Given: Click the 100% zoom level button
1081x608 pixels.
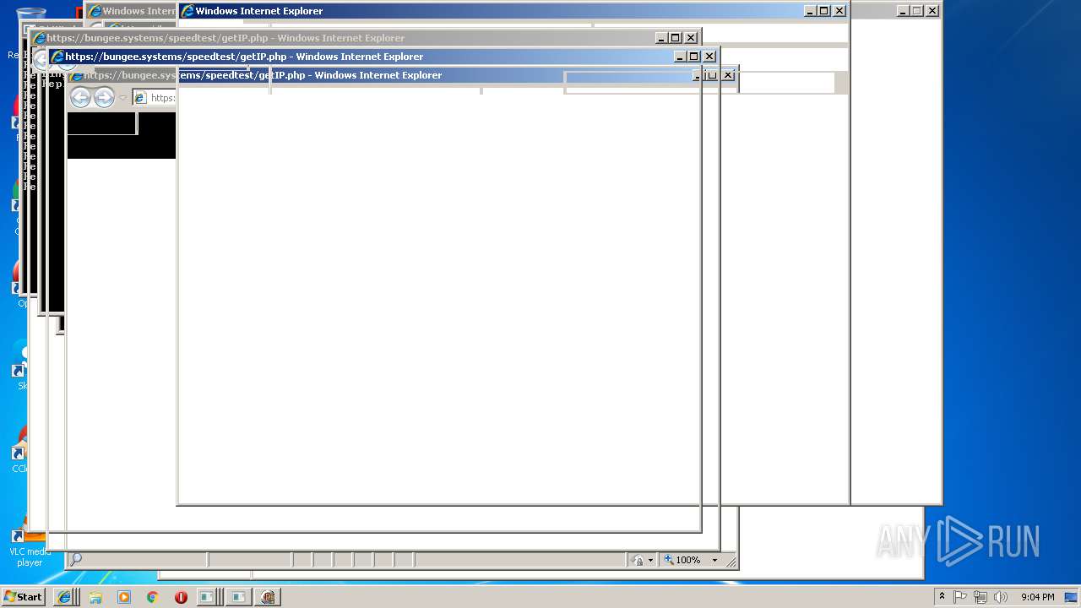Looking at the screenshot, I should pos(682,560).
